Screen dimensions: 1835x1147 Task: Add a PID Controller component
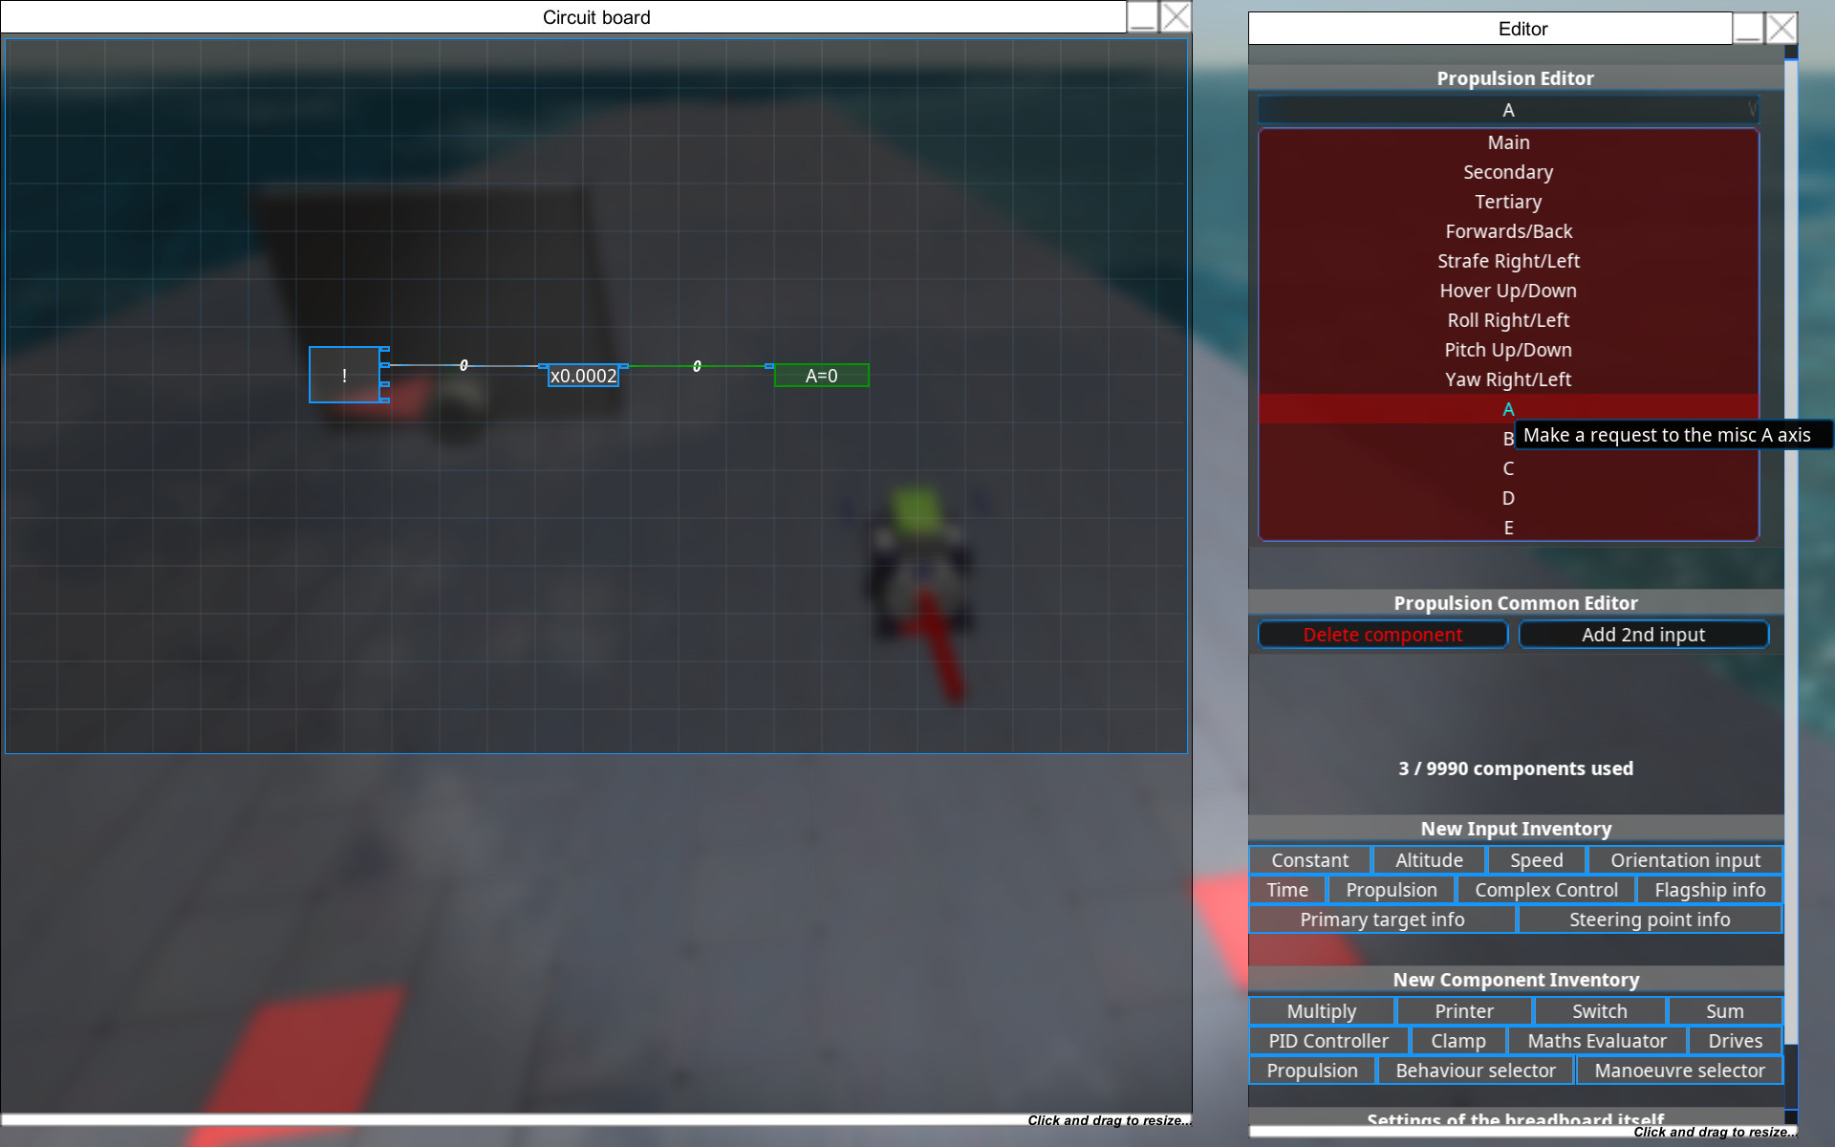point(1328,1041)
